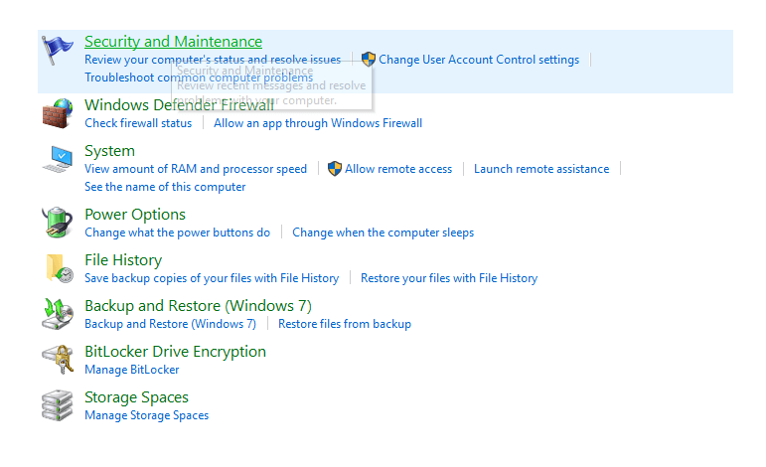Open the File History heading
Screen dimensions: 766x467
point(123,260)
